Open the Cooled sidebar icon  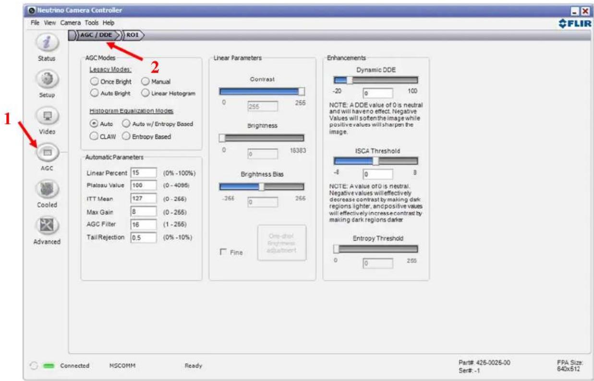[48, 189]
